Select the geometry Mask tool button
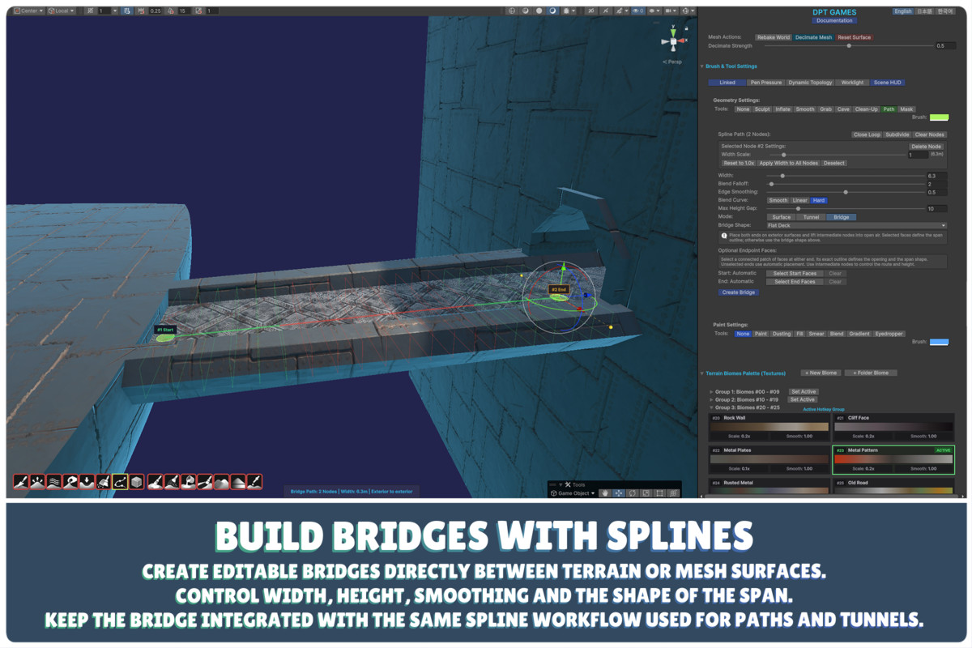 coord(906,109)
